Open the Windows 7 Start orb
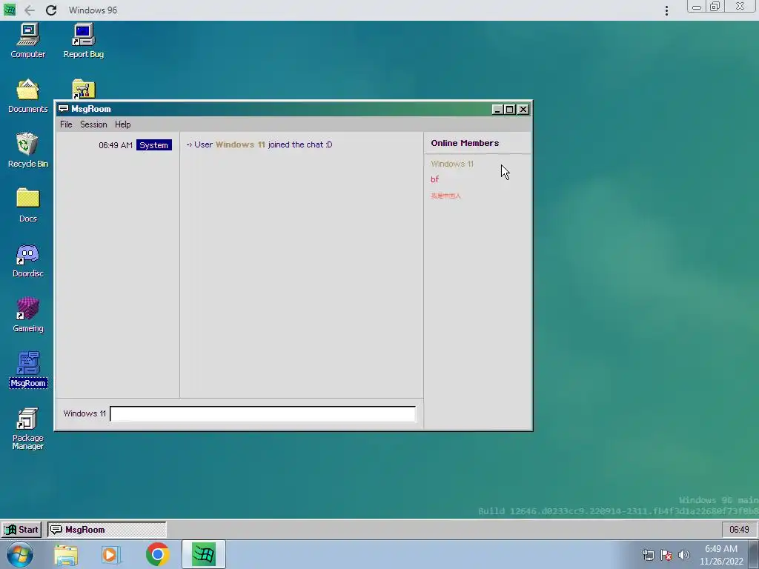Image resolution: width=759 pixels, height=569 pixels. click(x=20, y=554)
